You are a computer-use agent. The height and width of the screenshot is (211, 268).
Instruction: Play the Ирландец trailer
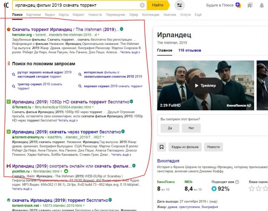(x=206, y=86)
